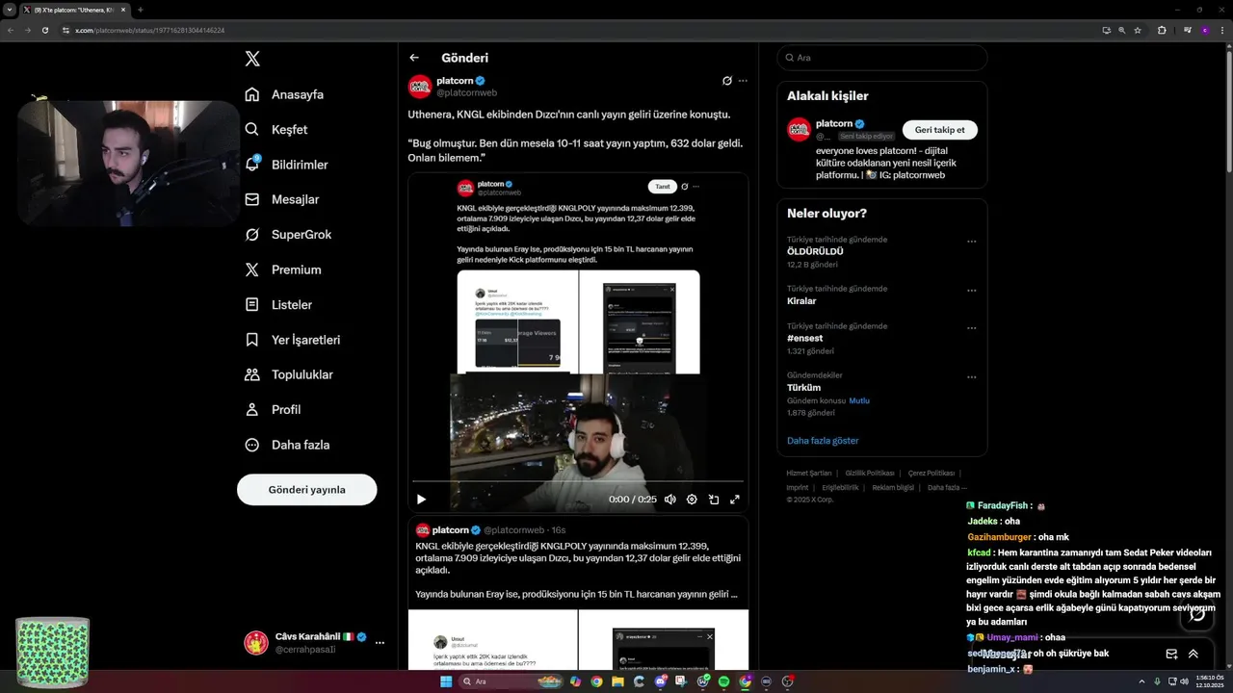Open Windows Start menu
The width and height of the screenshot is (1233, 693).
pyautogui.click(x=446, y=681)
